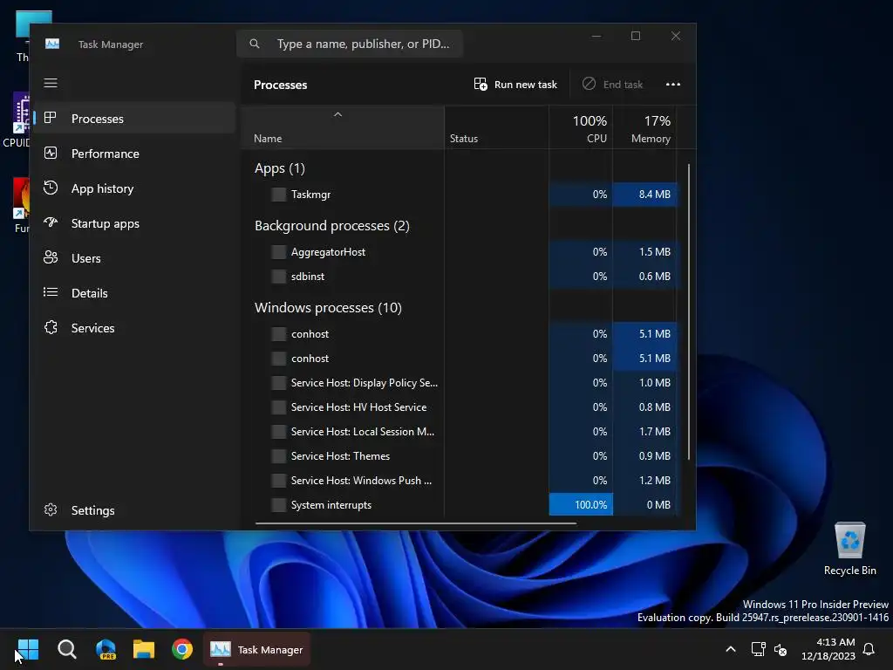
Task: Open taskbar Search
Action: 66,649
